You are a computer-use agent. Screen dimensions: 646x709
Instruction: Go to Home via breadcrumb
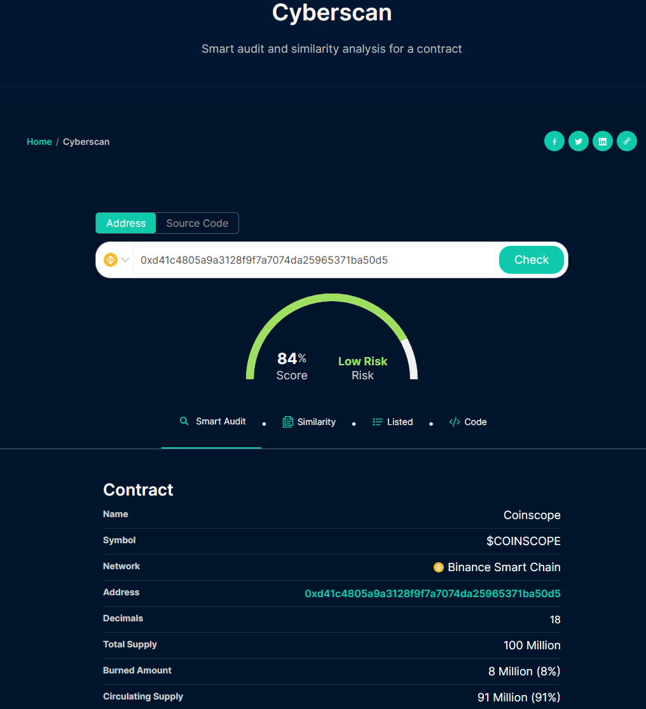[x=39, y=142]
